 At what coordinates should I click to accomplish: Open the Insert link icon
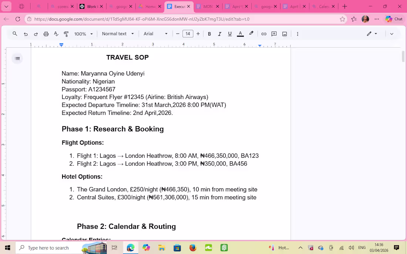click(264, 34)
